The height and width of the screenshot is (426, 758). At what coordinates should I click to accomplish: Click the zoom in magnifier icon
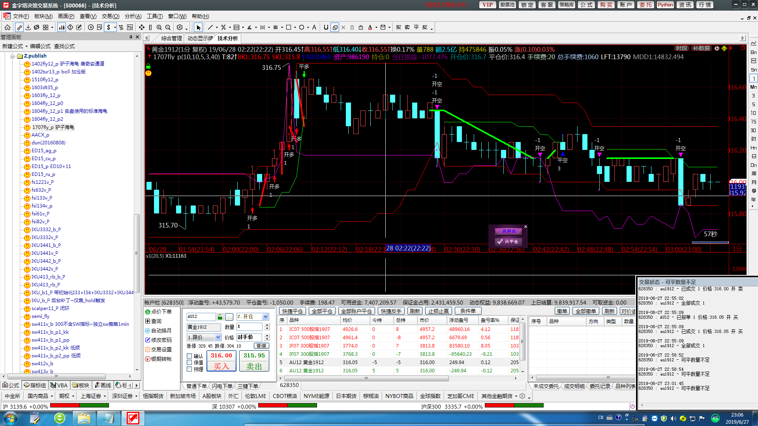159,27
